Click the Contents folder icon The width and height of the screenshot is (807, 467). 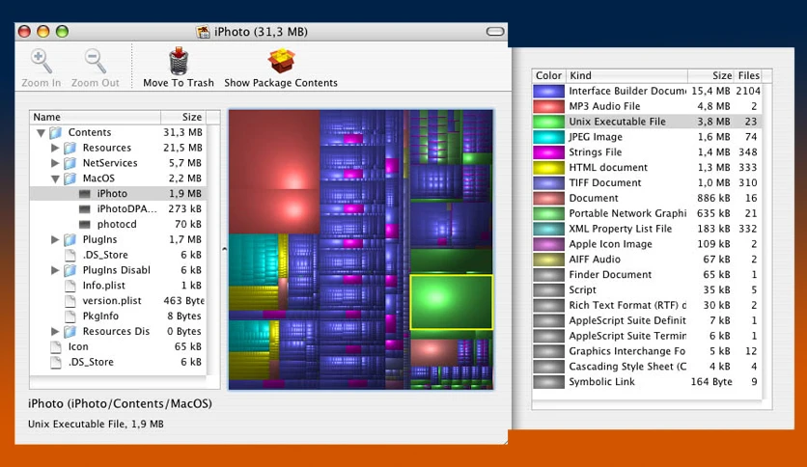(x=56, y=133)
